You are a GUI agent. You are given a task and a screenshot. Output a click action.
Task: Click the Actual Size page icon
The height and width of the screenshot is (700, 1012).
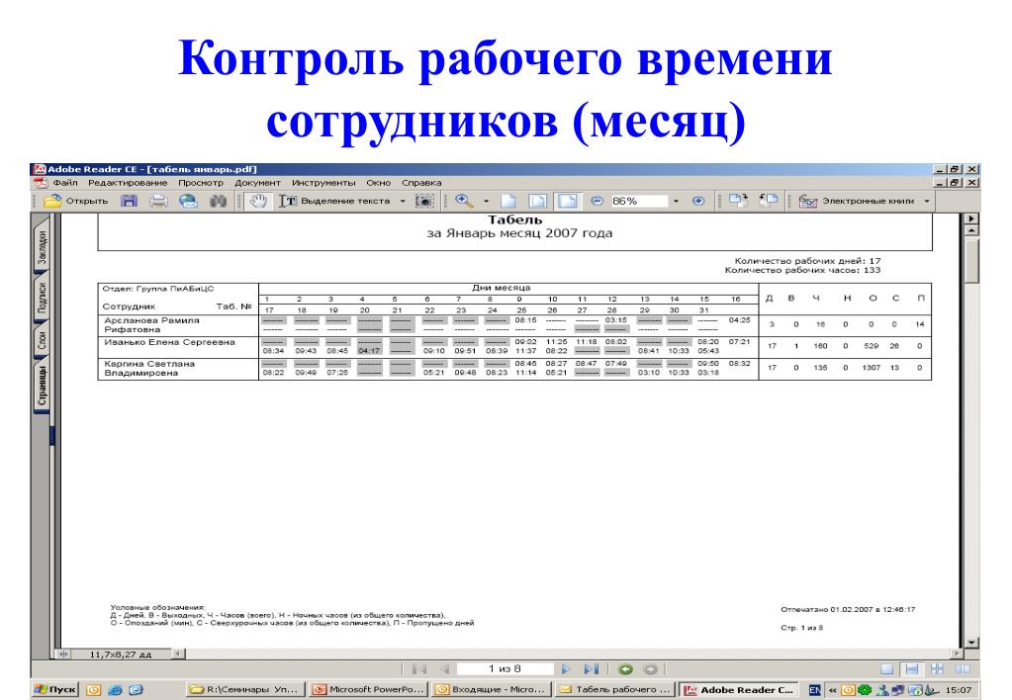(x=507, y=201)
